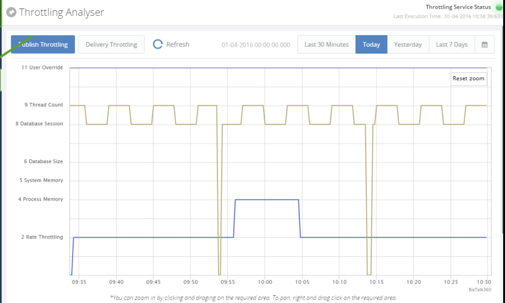Click the 10:00 time axis marker

pyautogui.click(x=265, y=282)
